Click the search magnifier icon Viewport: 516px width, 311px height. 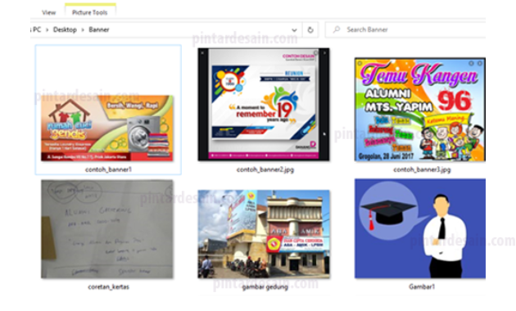click(337, 29)
